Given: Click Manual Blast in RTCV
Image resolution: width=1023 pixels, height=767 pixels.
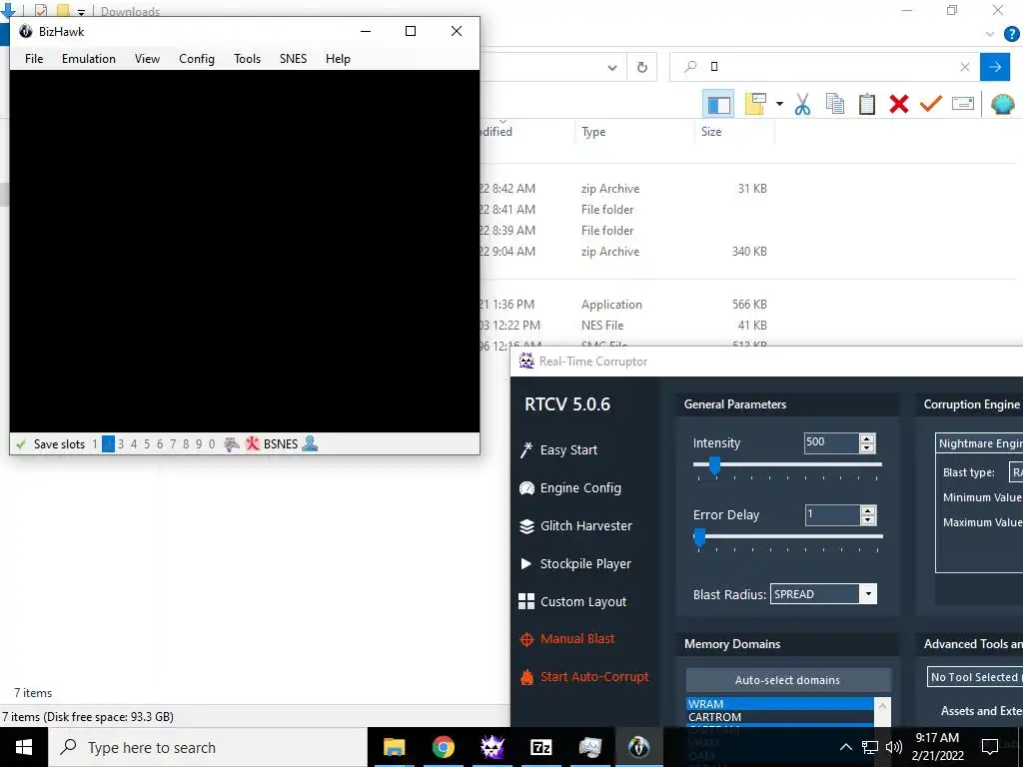Looking at the screenshot, I should (x=567, y=638).
